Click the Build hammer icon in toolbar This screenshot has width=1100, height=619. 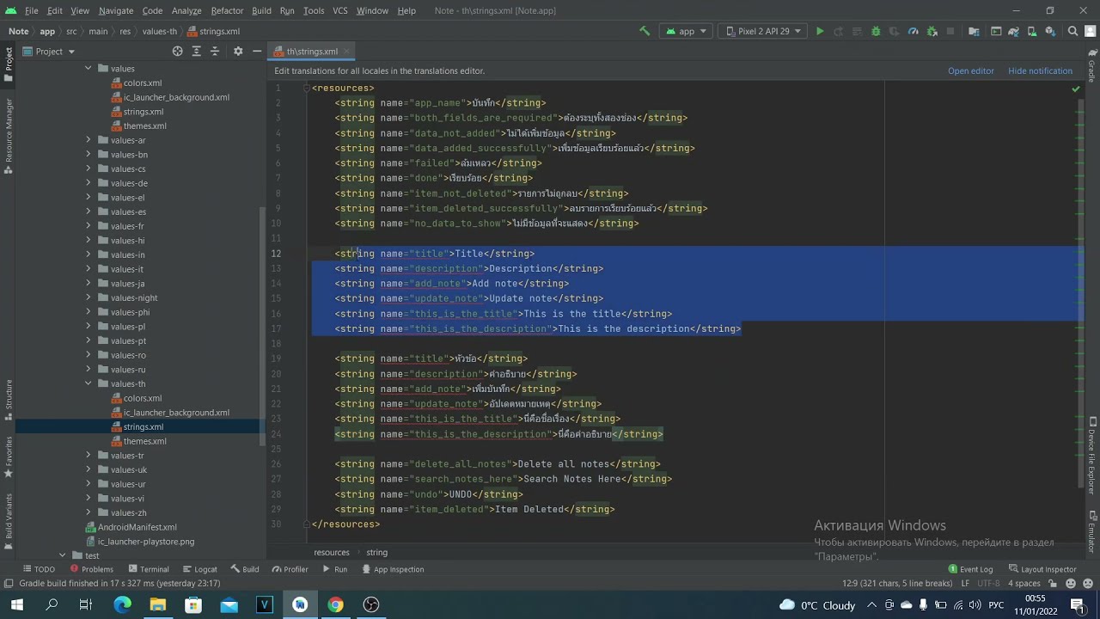645,31
